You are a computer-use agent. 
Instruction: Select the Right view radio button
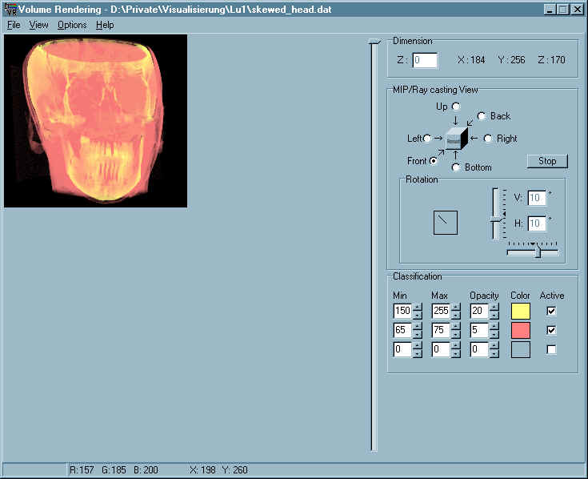pos(487,139)
